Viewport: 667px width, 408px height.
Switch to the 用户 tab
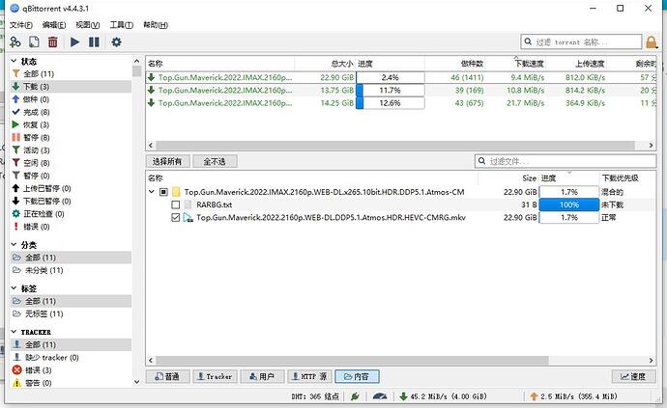(x=262, y=376)
